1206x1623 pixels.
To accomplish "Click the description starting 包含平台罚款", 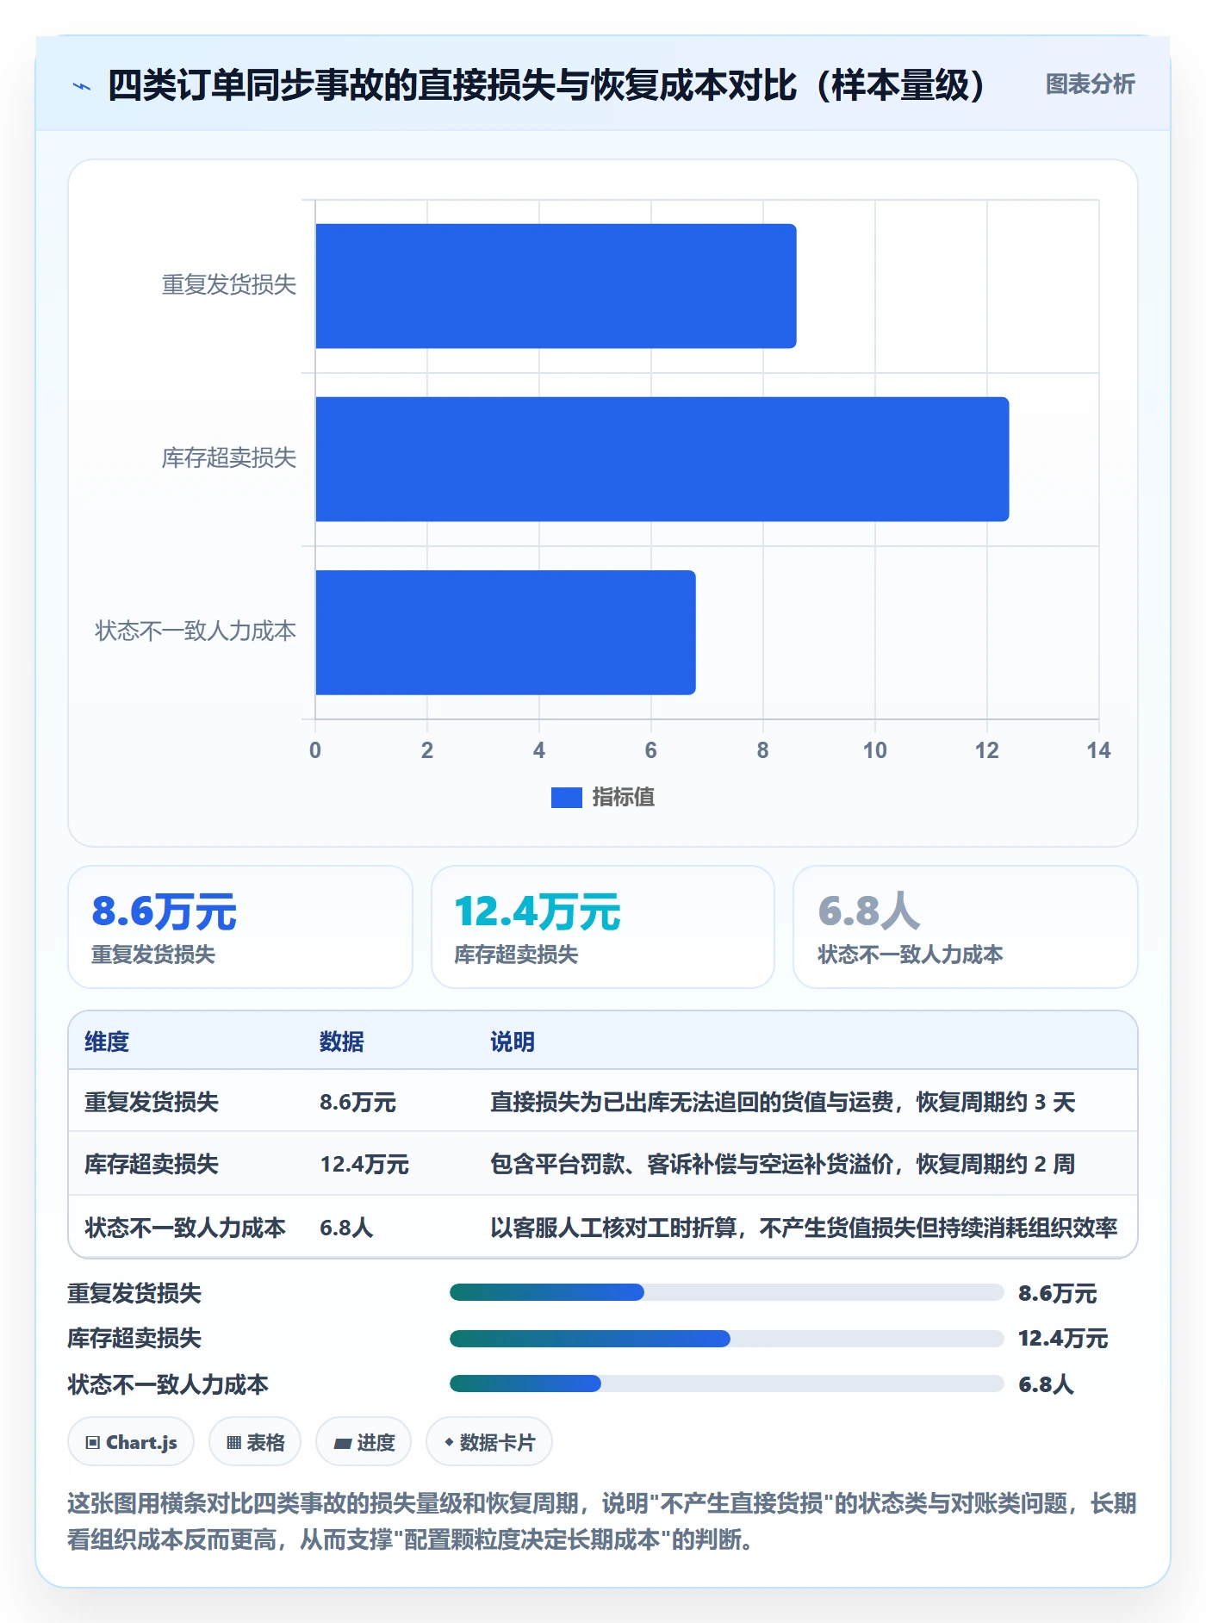I will 783,1164.
